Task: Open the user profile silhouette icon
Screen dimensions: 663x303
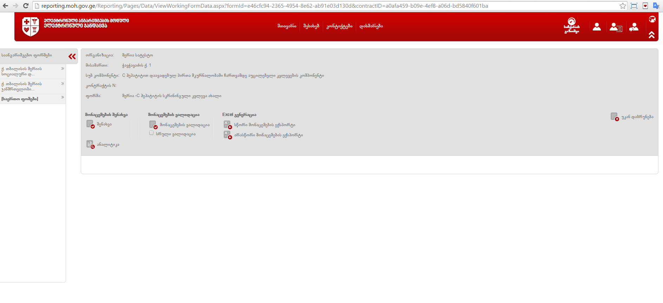Action: coord(597,27)
